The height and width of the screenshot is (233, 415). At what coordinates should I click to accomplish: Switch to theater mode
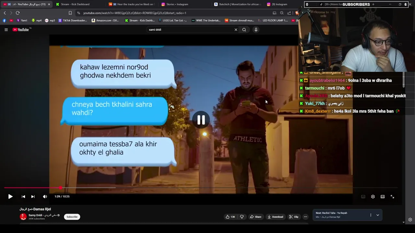click(383, 196)
